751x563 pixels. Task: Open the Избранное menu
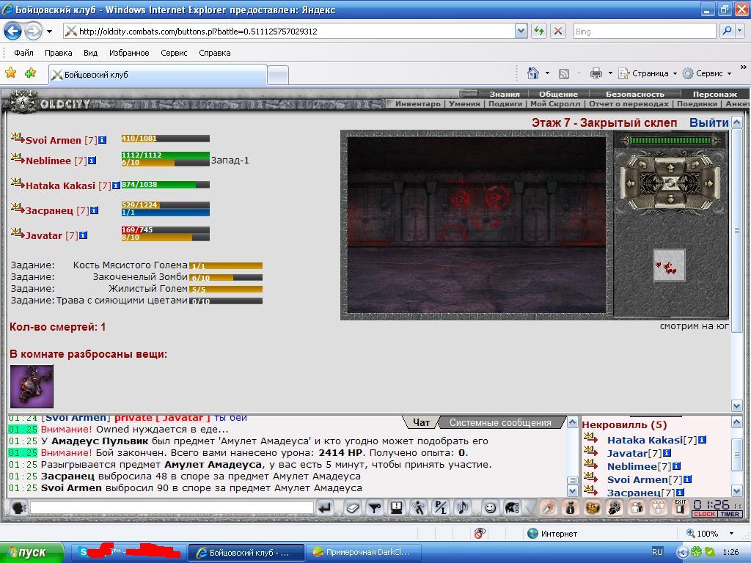tap(129, 53)
